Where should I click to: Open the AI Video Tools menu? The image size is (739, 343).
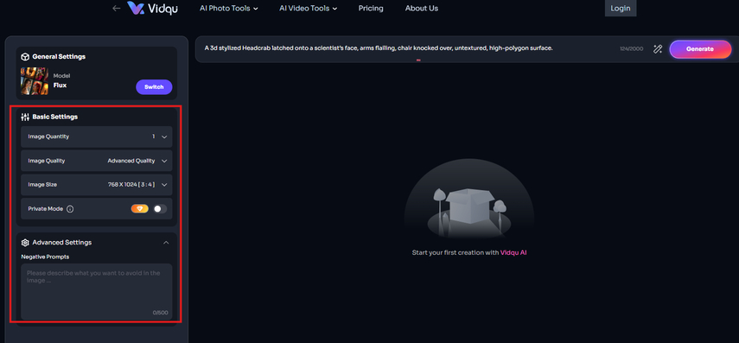tap(309, 9)
